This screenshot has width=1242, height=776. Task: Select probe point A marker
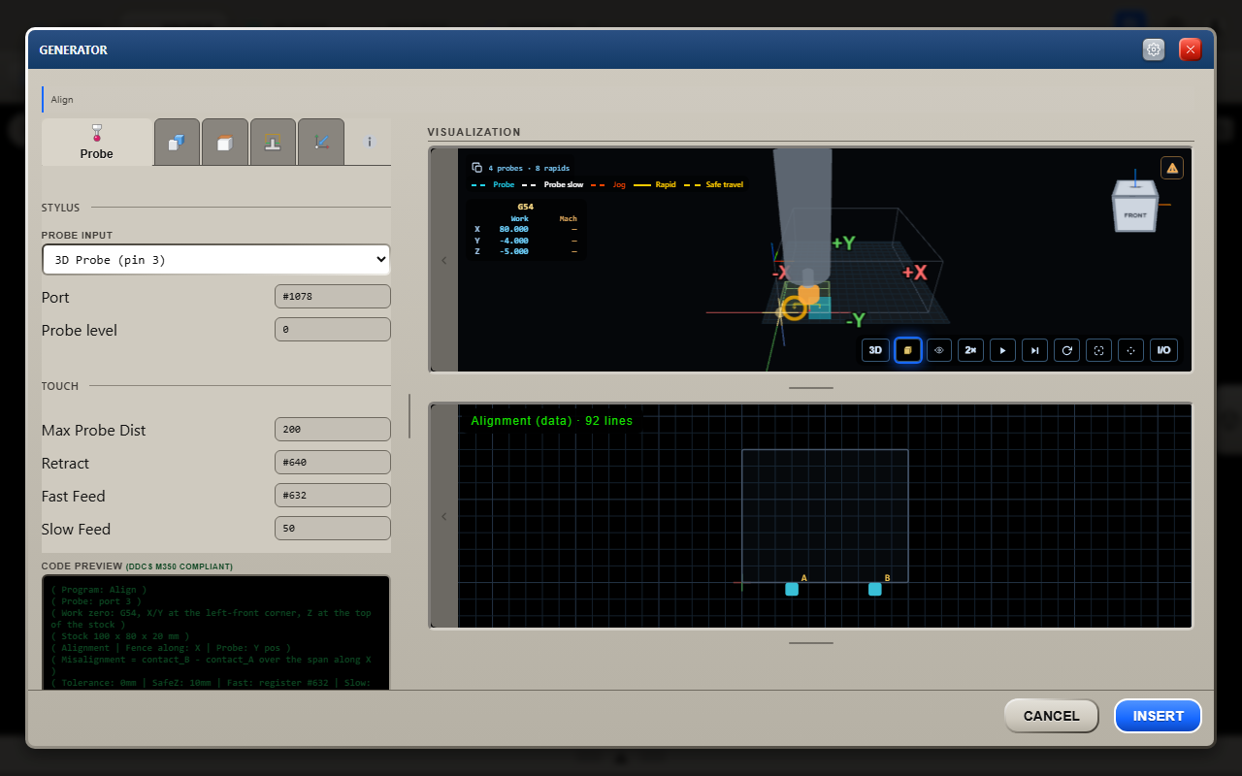click(x=792, y=589)
